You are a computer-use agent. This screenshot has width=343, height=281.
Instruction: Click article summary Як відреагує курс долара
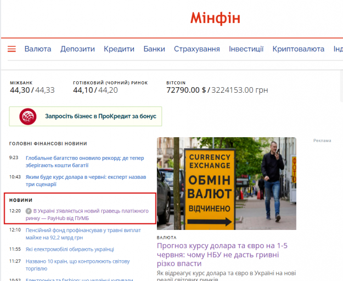227,276
